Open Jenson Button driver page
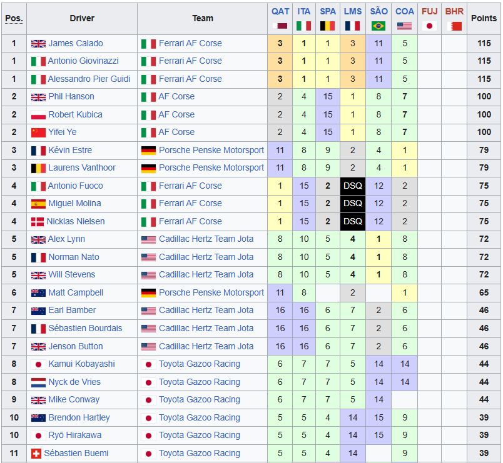Viewport: 503px width, 463px height. (x=76, y=346)
